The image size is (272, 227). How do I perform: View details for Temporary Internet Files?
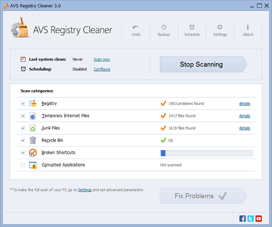tap(245, 116)
